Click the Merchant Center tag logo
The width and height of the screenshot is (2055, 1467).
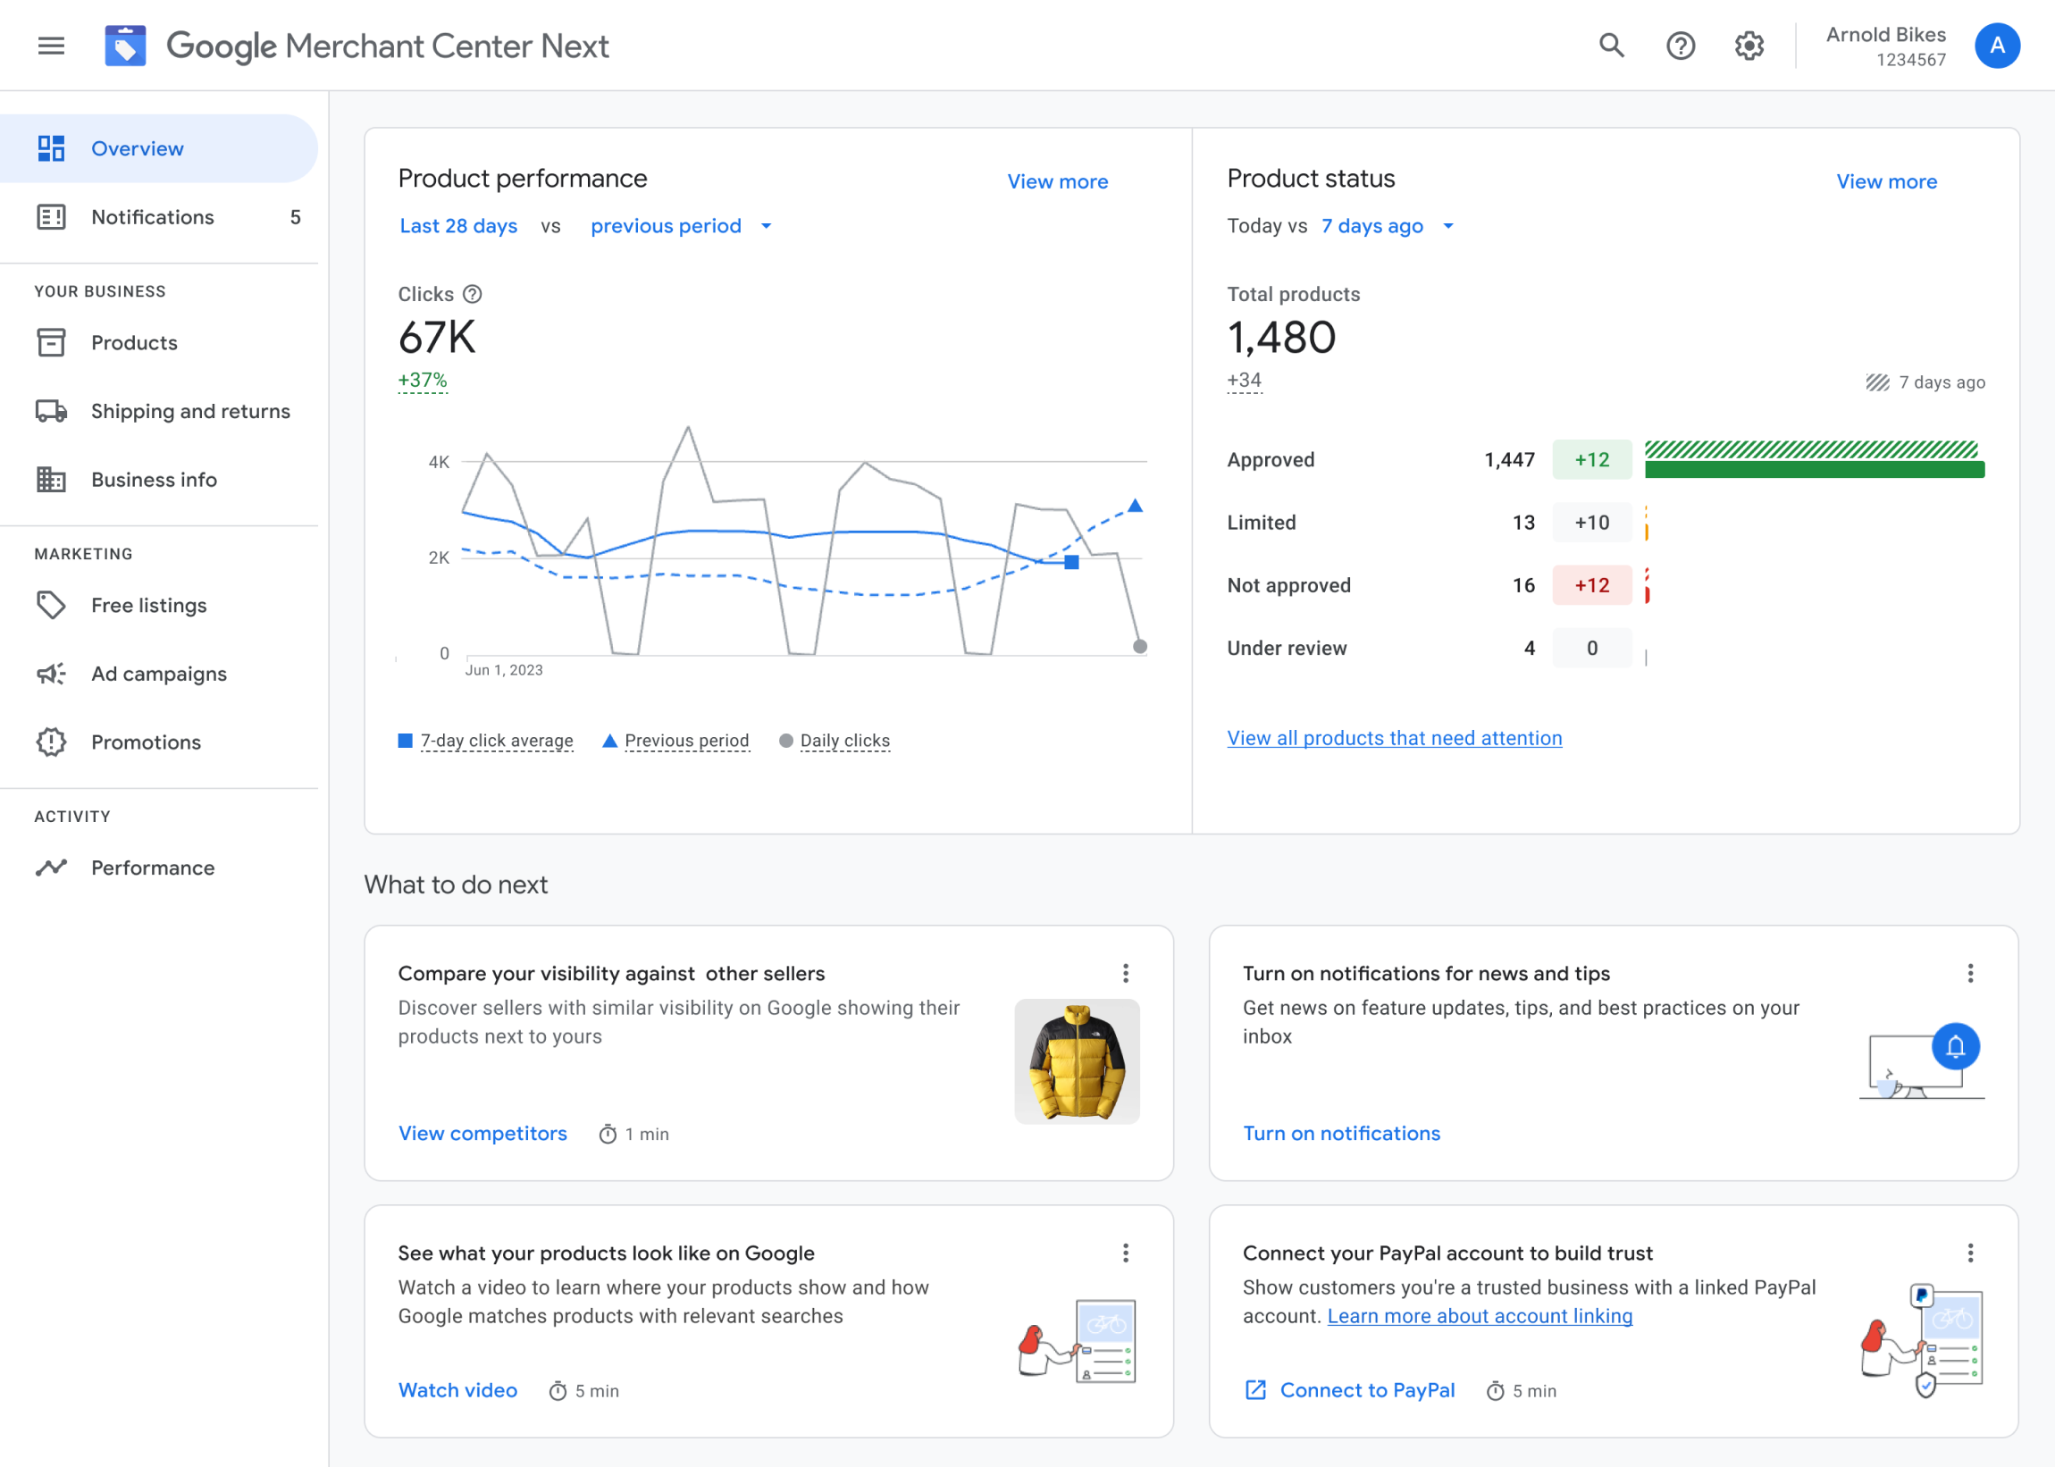click(x=126, y=46)
